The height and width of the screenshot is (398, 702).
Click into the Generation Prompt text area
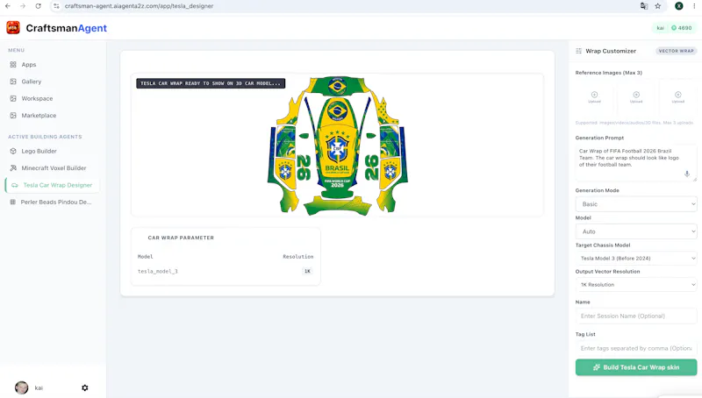coord(636,163)
